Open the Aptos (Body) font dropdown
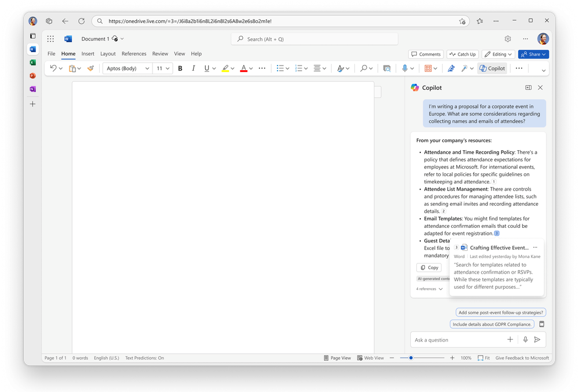579x392 pixels. [128, 68]
